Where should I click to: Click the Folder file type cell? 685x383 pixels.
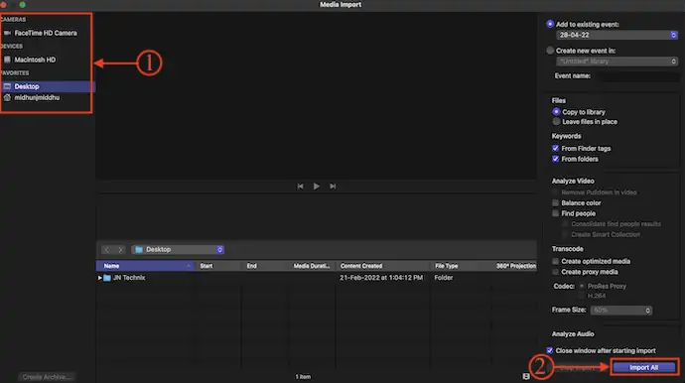(x=444, y=278)
